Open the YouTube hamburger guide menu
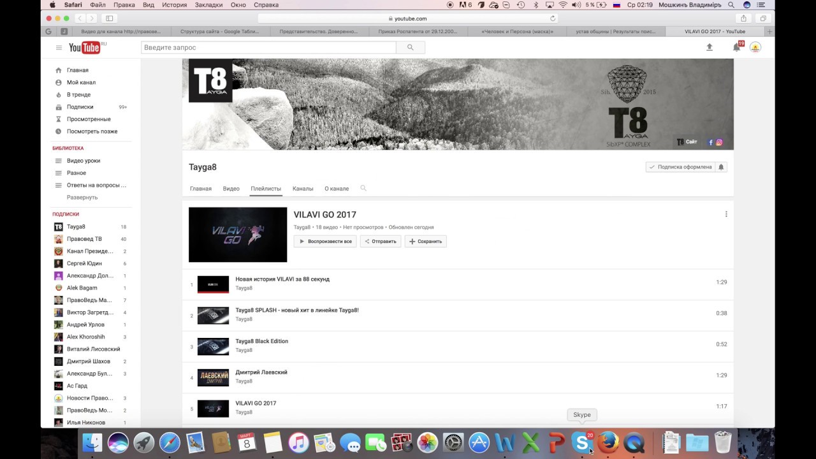 click(x=59, y=48)
